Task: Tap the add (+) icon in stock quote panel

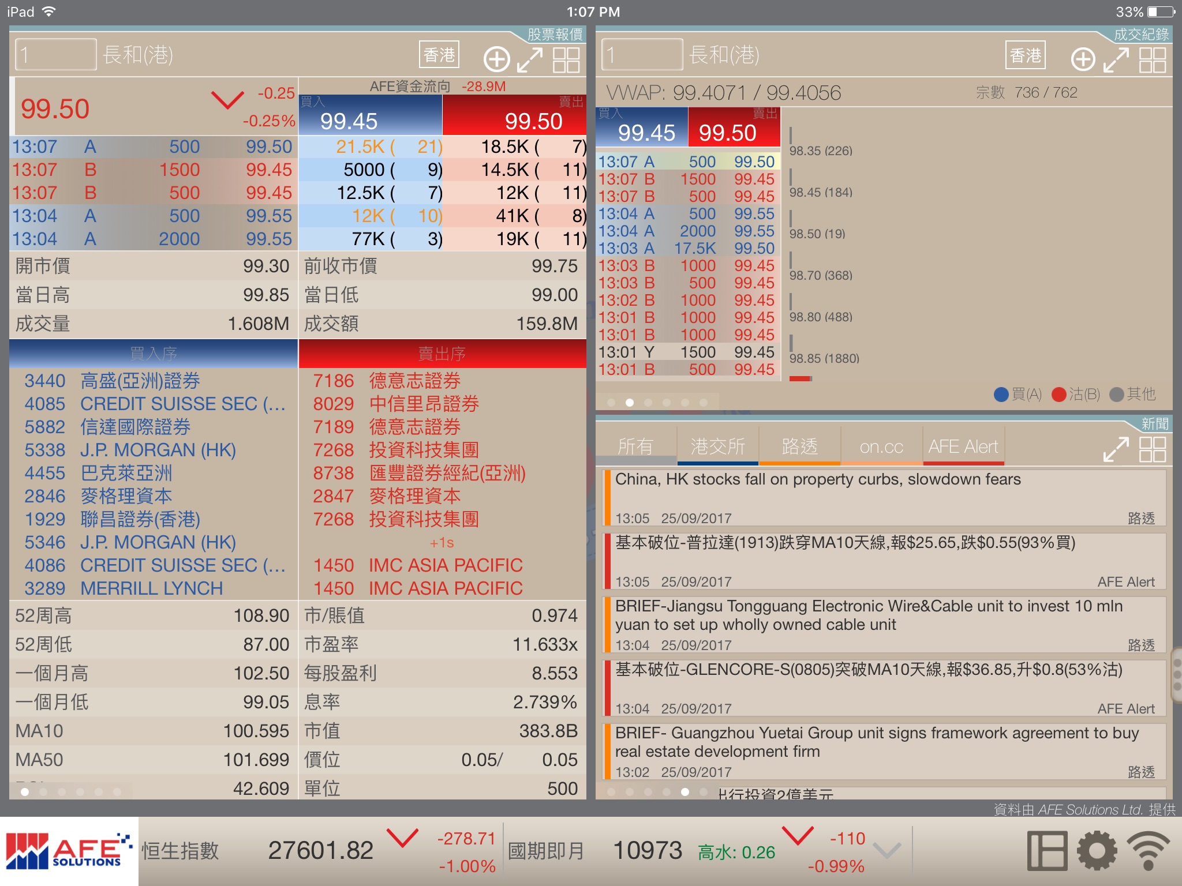Action: coord(496,59)
